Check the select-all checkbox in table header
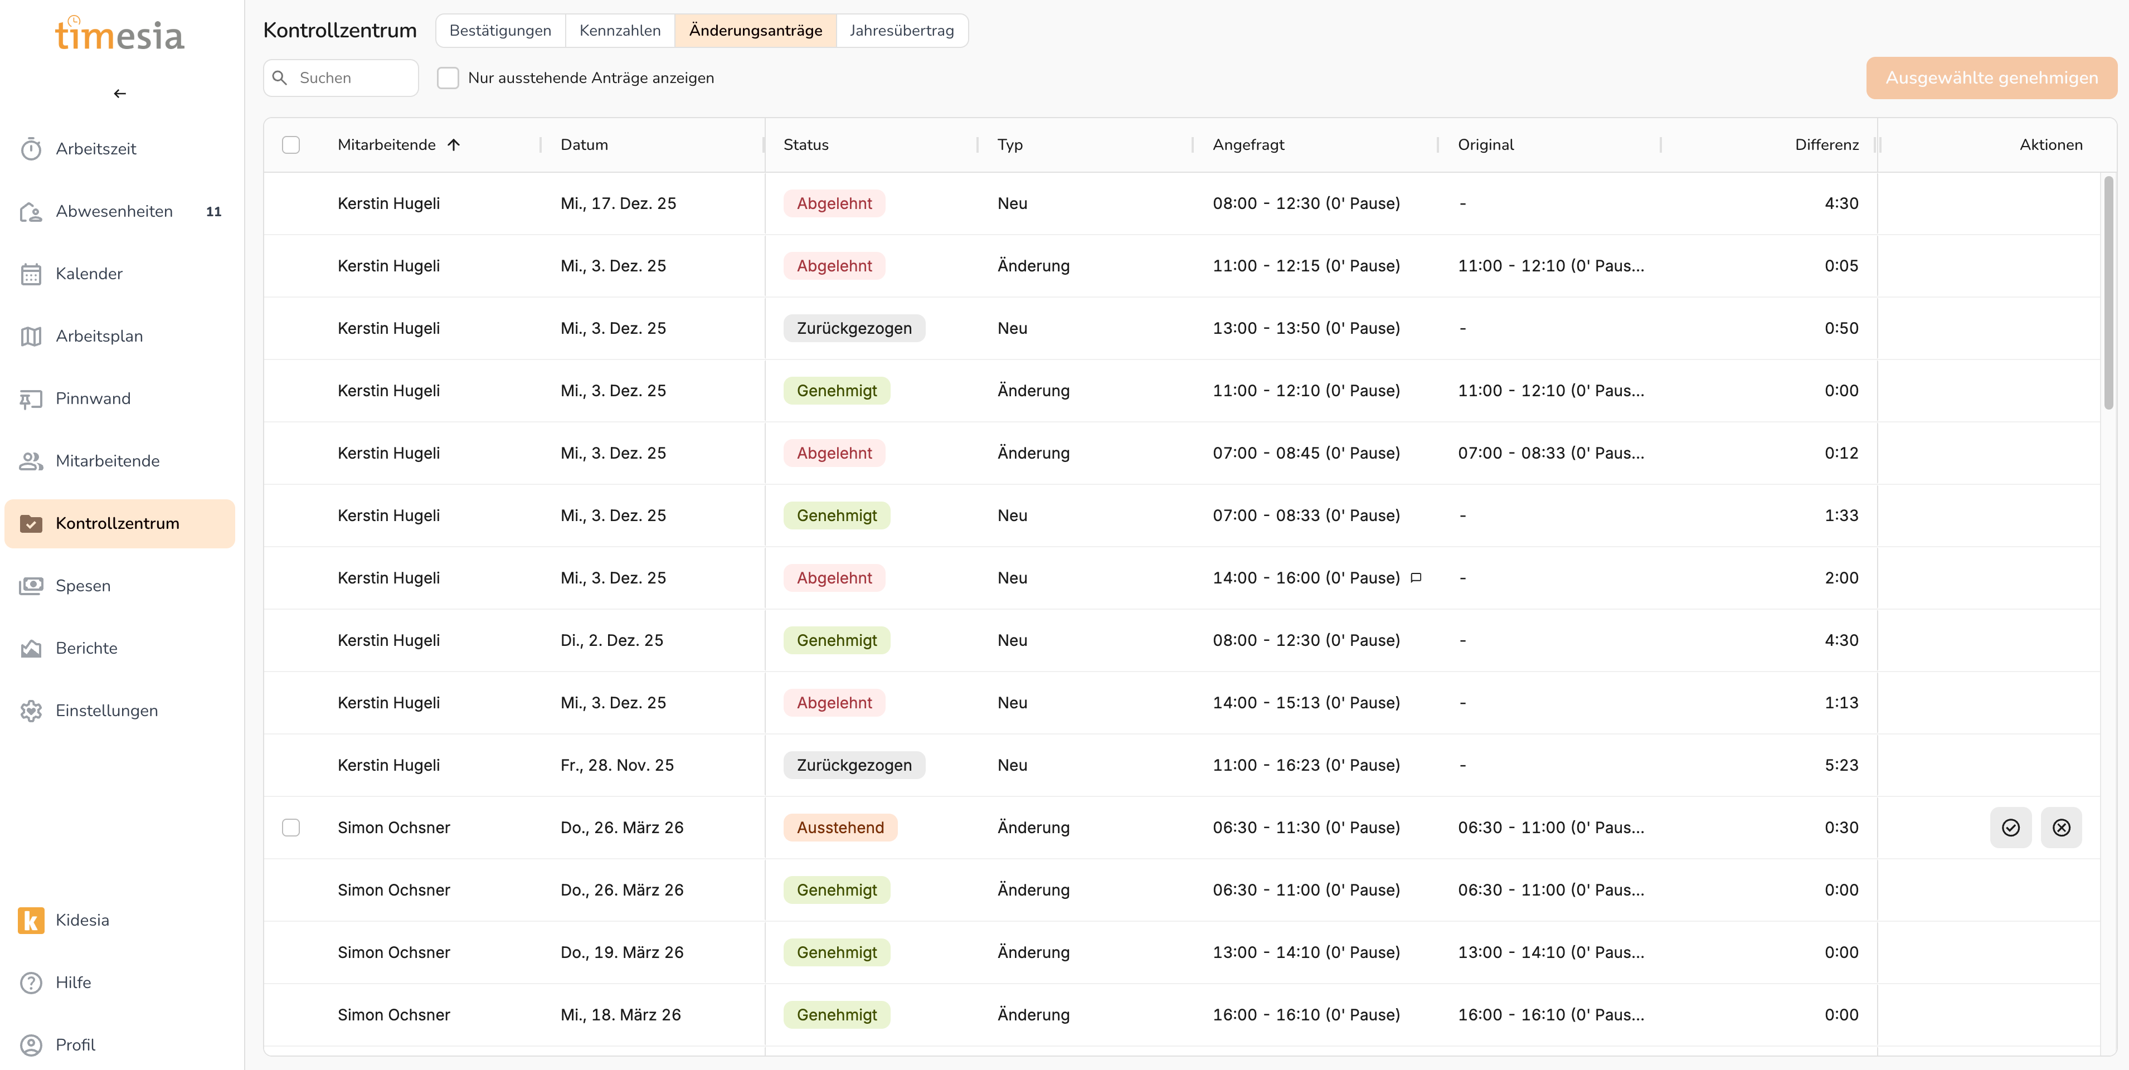This screenshot has width=2129, height=1070. [291, 144]
